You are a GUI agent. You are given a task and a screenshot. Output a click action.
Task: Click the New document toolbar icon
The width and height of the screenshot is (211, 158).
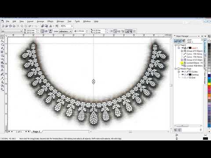3,26
